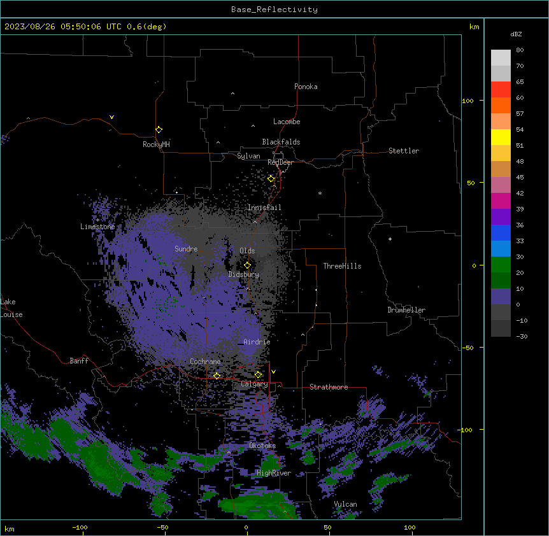Click the Base_Reflectivity title
549x536 pixels.
coord(274,10)
